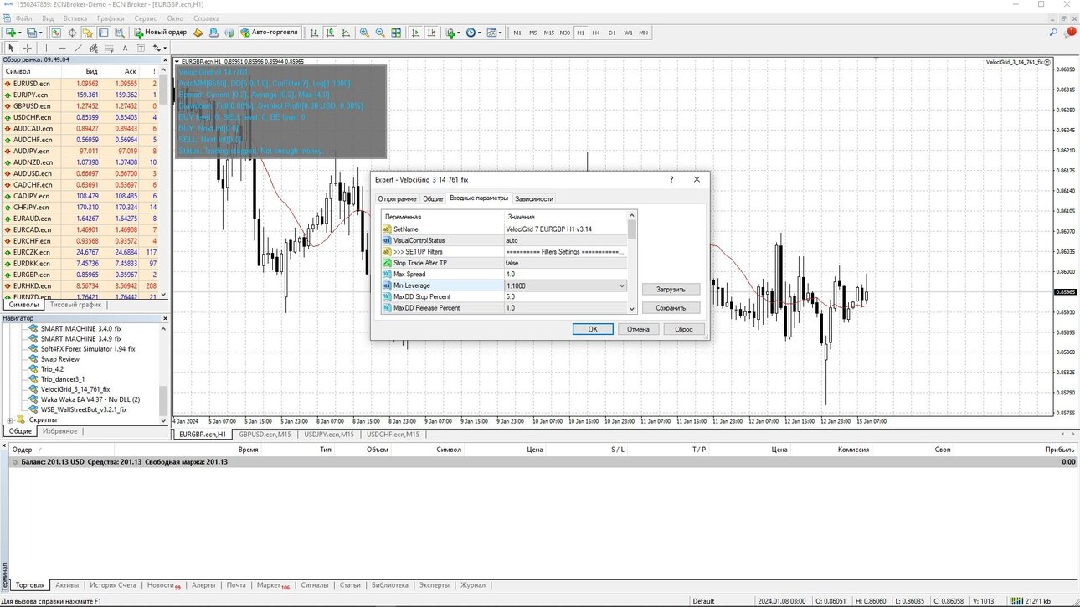Open the search magnifier icon

tap(1054, 33)
